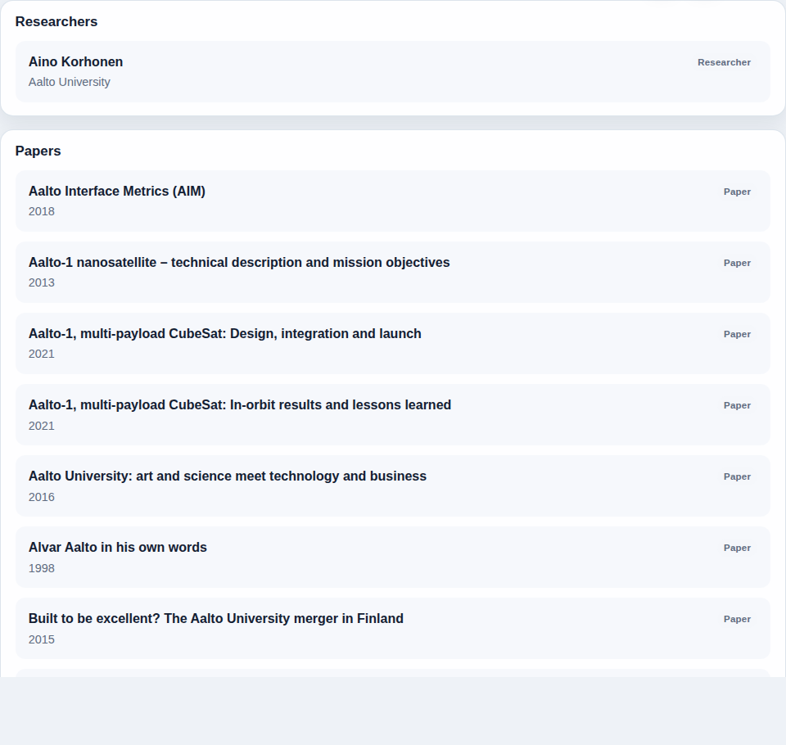Open Aalto-1 nanosatellite technical description paper
Image resolution: width=786 pixels, height=745 pixels.
pos(392,273)
